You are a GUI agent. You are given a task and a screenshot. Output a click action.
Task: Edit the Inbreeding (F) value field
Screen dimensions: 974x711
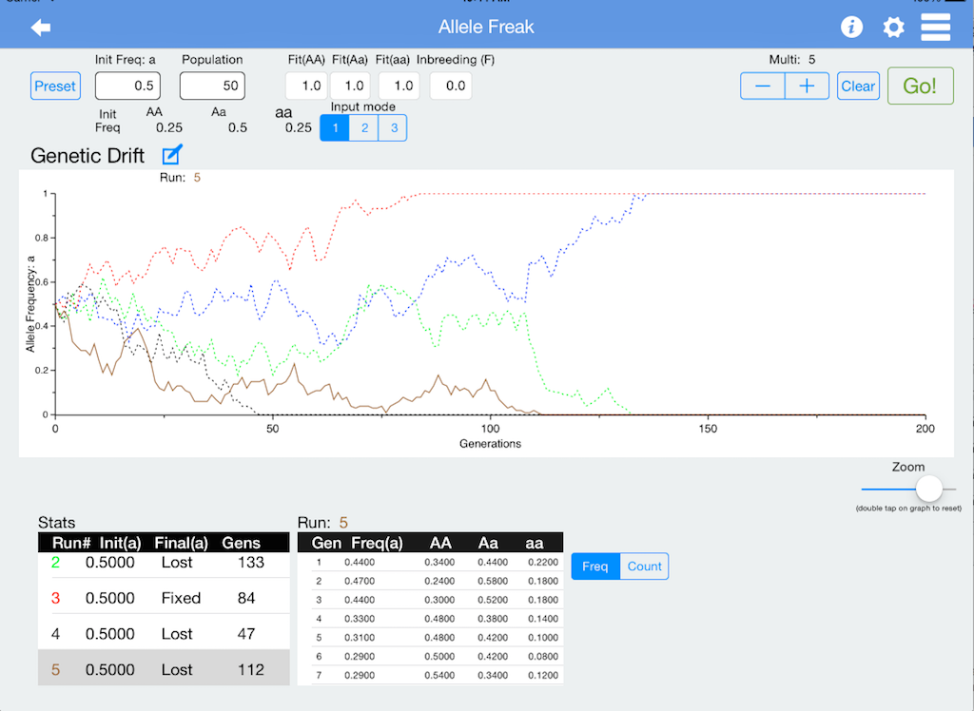pos(451,86)
